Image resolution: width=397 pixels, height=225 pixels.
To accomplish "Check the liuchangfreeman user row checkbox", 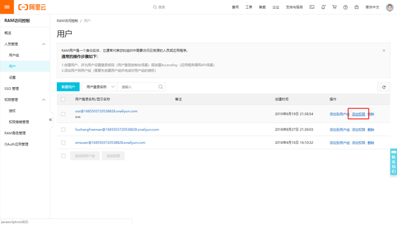I will 63,130.
